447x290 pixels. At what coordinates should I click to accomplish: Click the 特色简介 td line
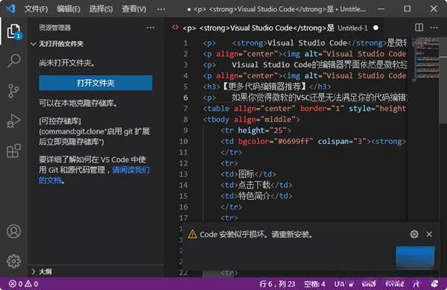pyautogui.click(x=256, y=196)
